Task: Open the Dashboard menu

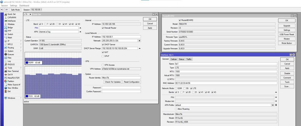Action: [24, 6]
